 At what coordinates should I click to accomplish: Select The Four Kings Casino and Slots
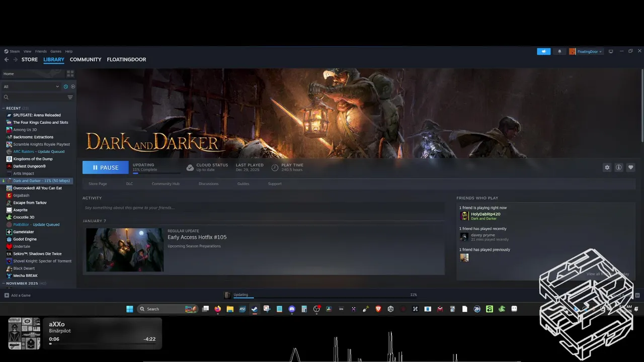pos(38,122)
